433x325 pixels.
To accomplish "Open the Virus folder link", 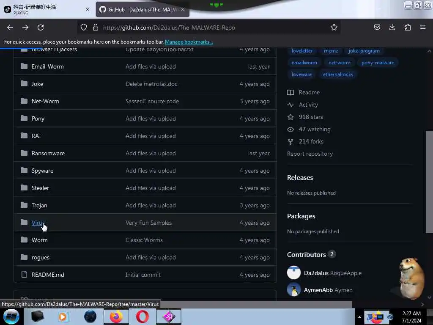I will (38, 223).
